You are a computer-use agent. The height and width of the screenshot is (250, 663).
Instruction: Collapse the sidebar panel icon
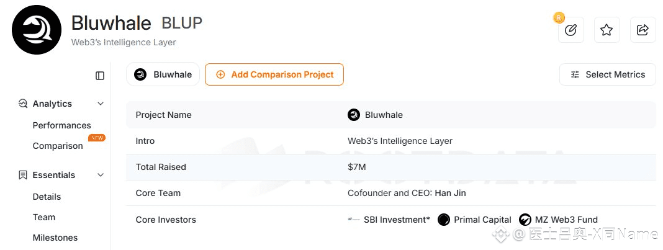click(x=100, y=76)
